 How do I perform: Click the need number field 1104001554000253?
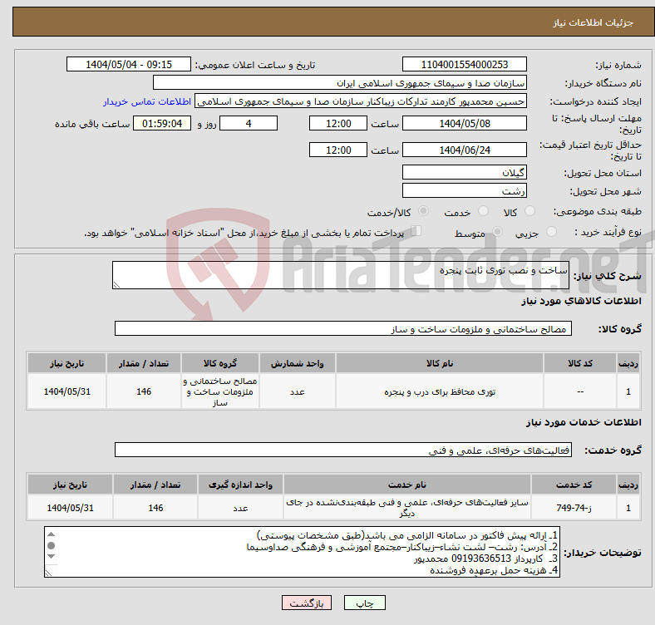(x=464, y=64)
